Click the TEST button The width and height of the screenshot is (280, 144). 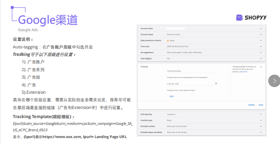coord(171,96)
